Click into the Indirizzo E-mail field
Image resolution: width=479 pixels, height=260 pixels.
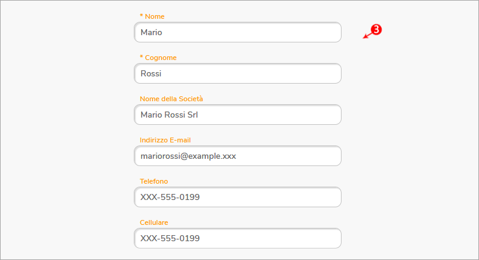click(x=237, y=156)
